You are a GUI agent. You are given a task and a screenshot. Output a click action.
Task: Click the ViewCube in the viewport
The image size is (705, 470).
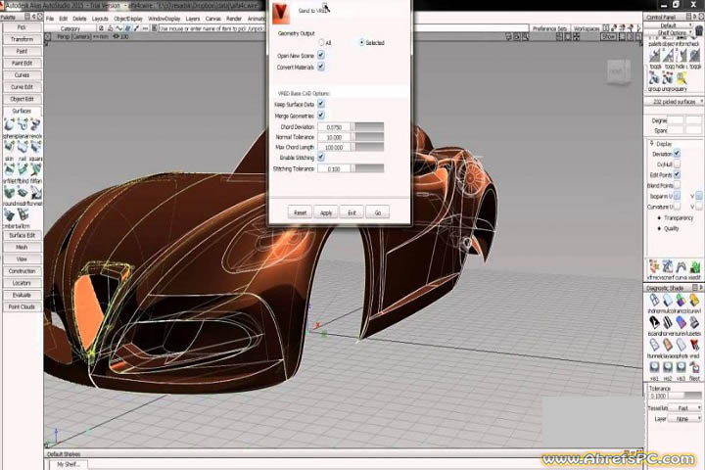point(618,71)
